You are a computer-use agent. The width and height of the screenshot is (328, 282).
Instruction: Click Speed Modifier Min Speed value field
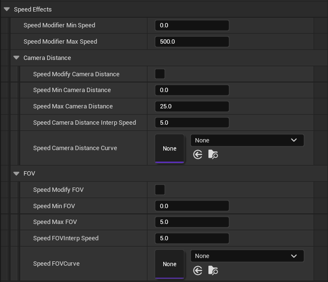192,25
